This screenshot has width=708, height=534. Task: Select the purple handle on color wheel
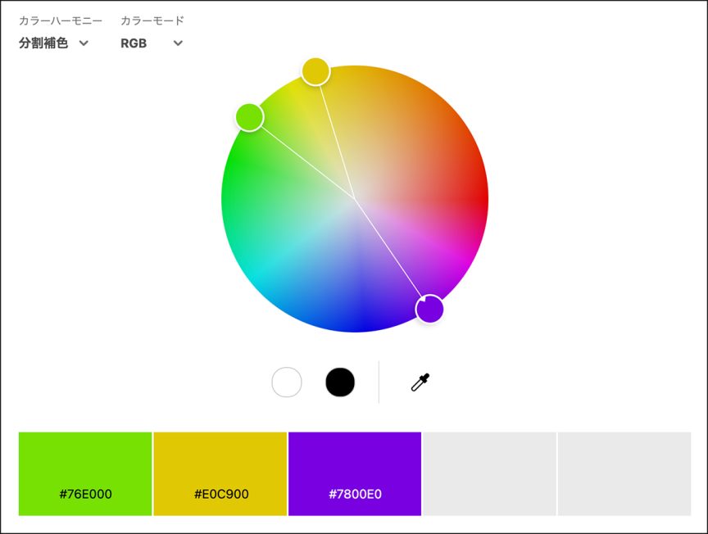(429, 310)
